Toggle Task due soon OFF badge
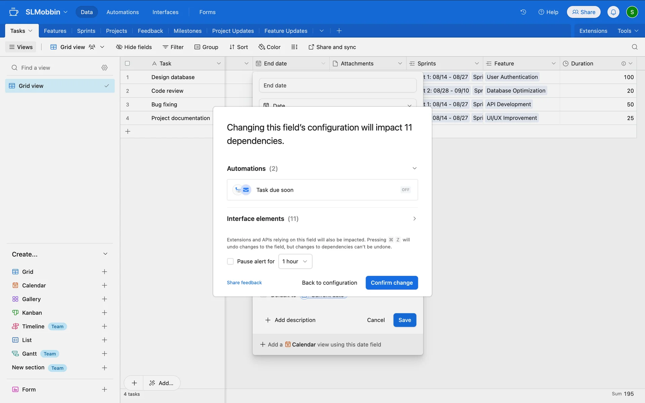This screenshot has height=403, width=645. 405,190
